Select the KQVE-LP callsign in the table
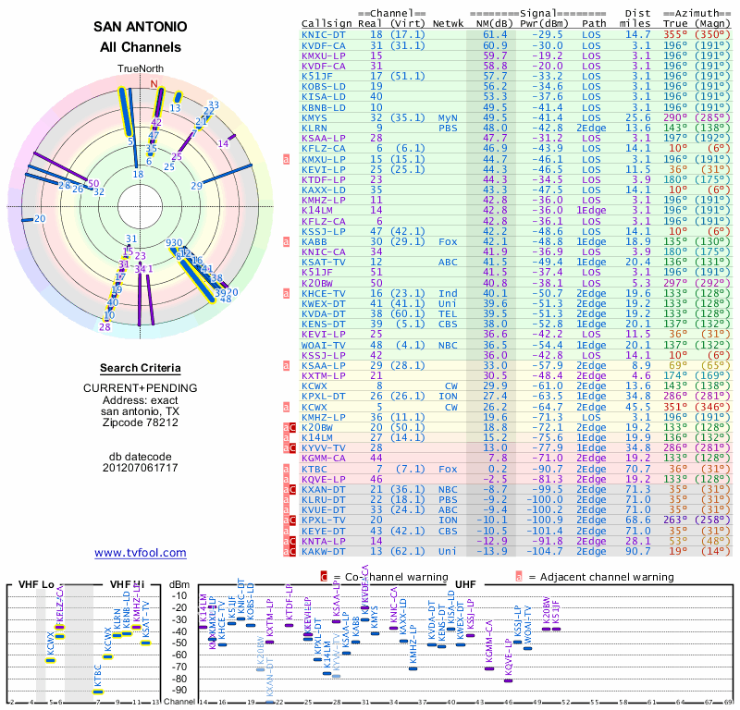Viewport: 740px width, 710px height. tap(324, 479)
